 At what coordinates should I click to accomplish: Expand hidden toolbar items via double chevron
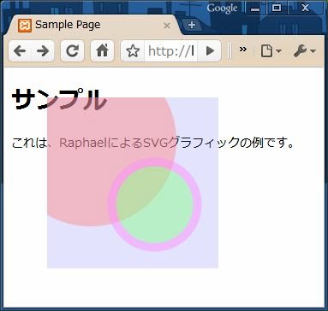click(x=243, y=50)
